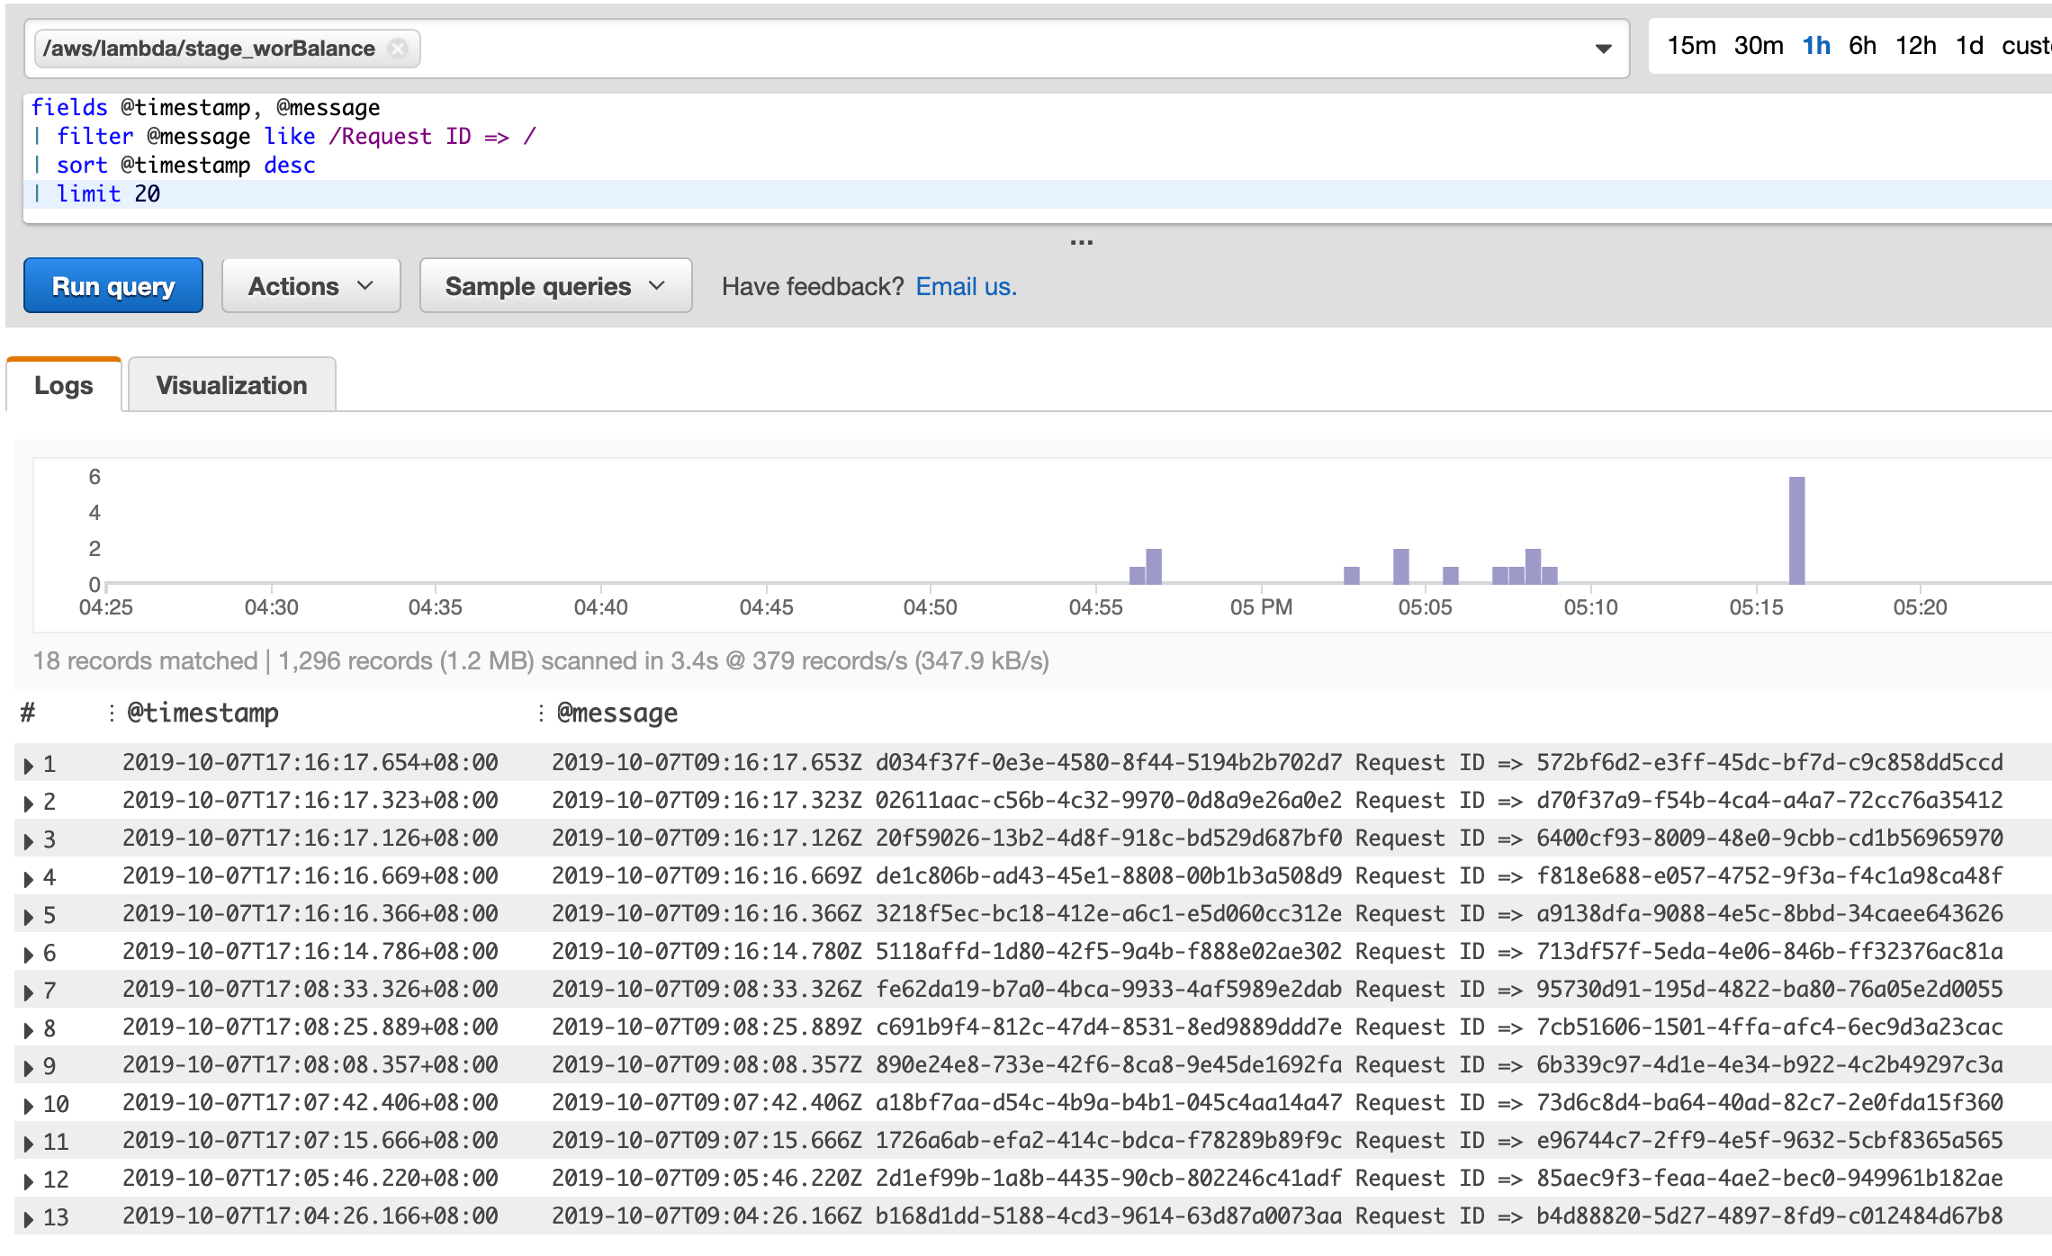Remove the stage_worBalance log group tag

click(x=397, y=49)
